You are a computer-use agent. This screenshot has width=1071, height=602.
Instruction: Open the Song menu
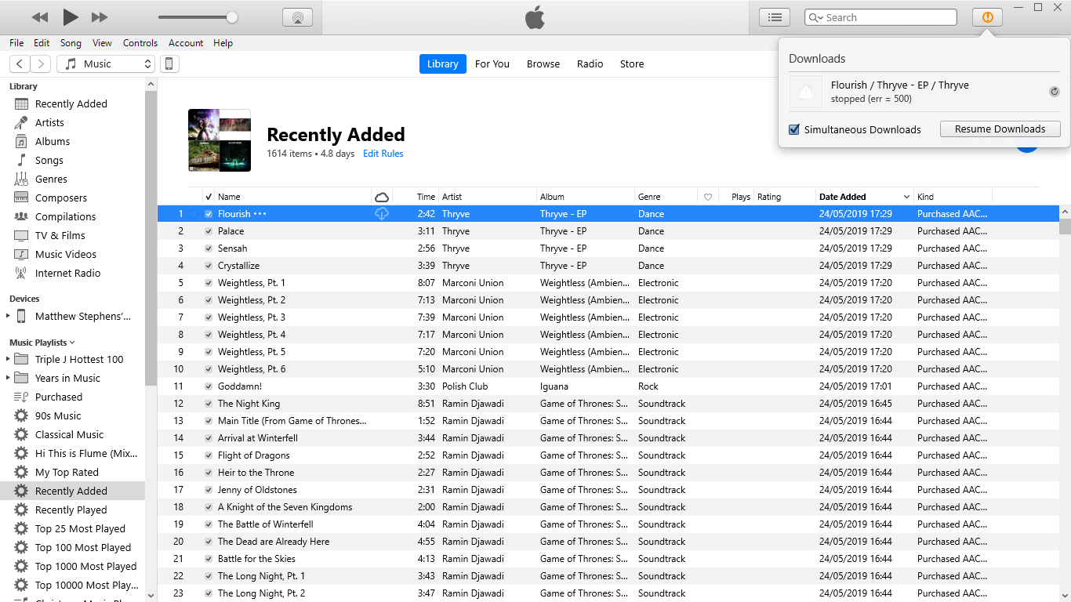71,43
